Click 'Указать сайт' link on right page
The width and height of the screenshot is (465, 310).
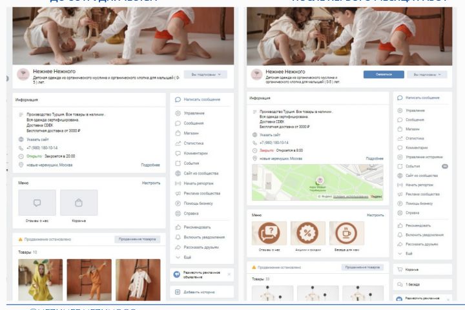[270, 135]
